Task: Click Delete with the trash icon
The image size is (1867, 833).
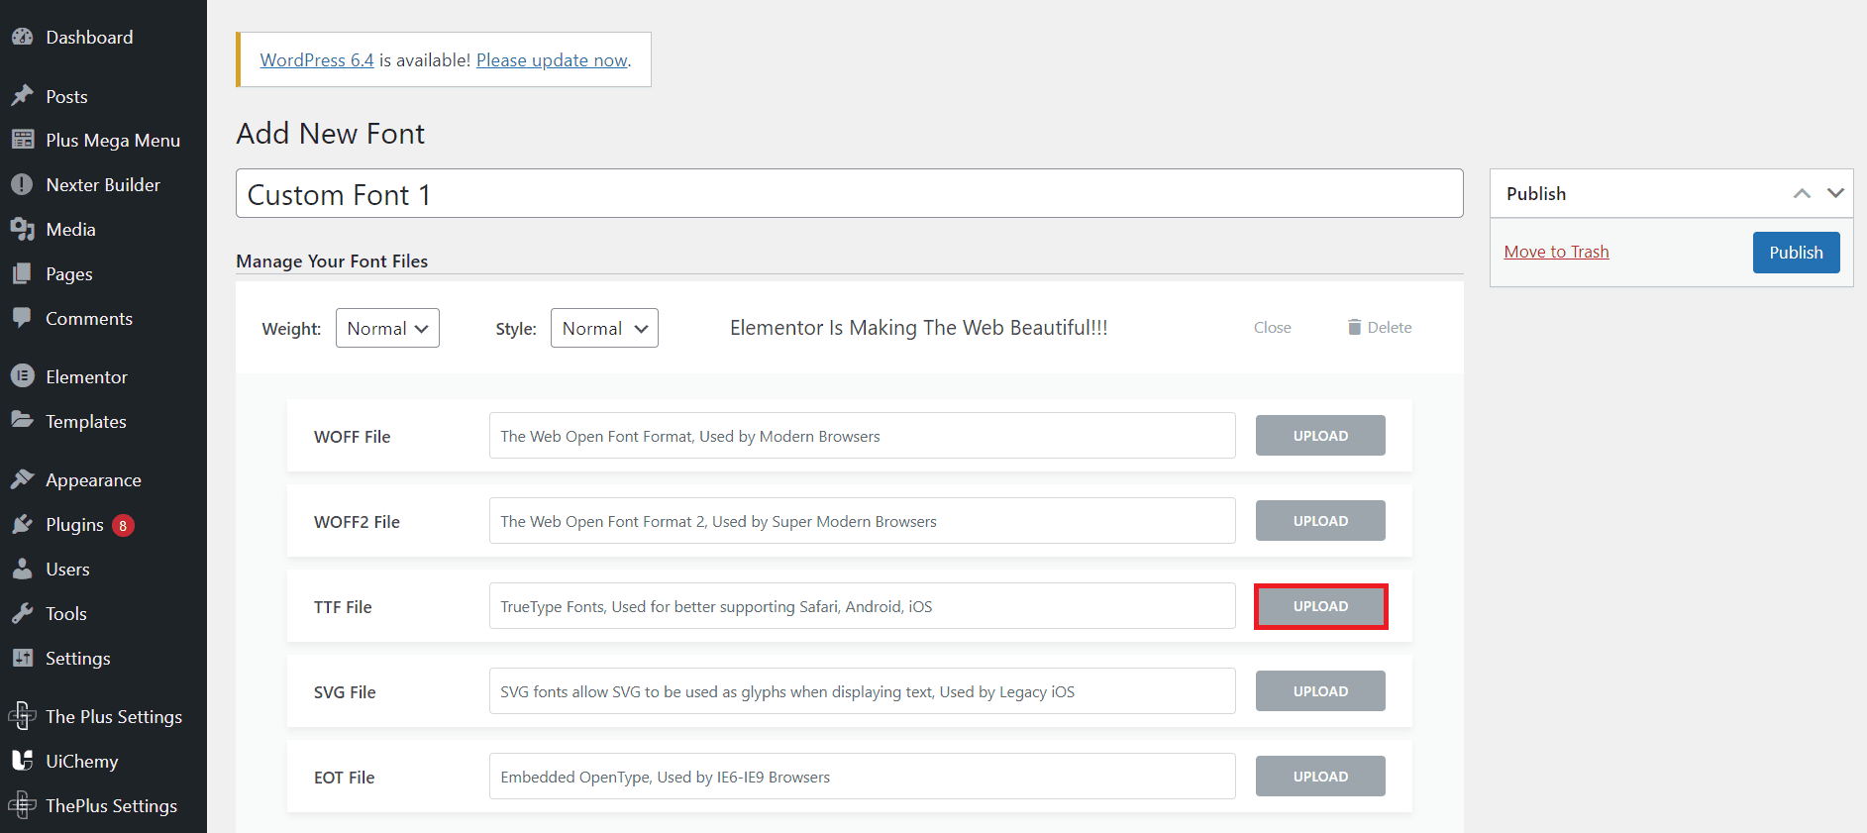Action: (1379, 327)
